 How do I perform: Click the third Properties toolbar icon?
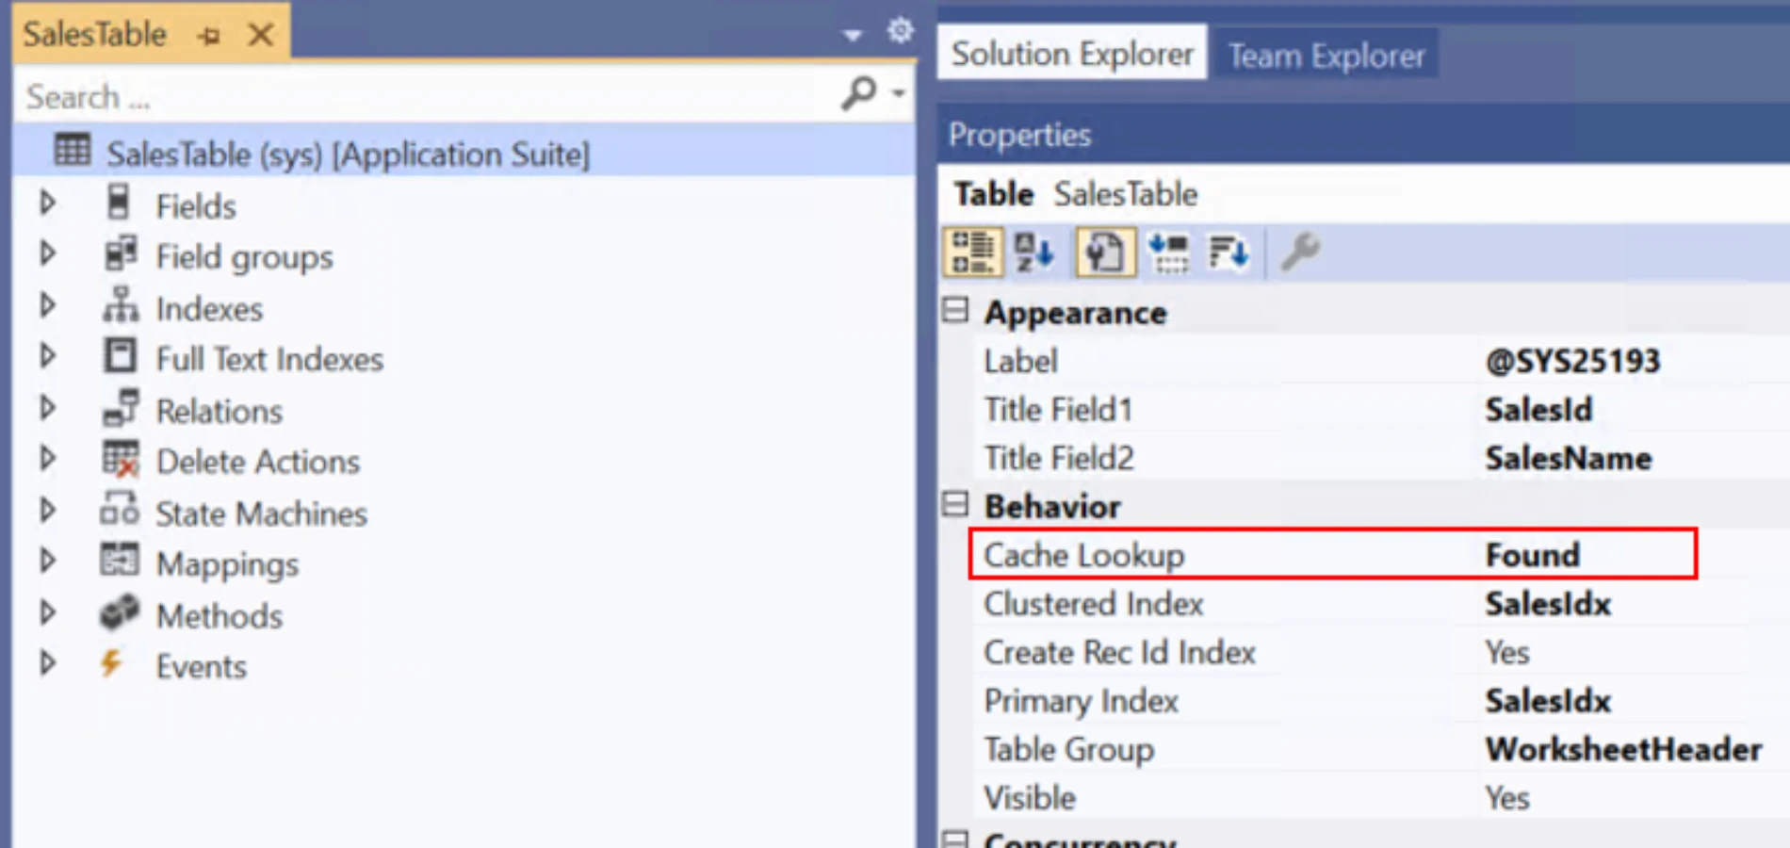point(1104,252)
